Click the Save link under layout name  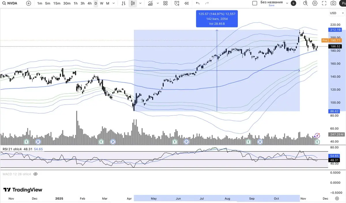pyautogui.click(x=271, y=5)
